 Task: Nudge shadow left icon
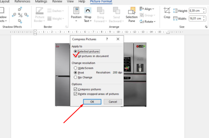tap(14, 15)
